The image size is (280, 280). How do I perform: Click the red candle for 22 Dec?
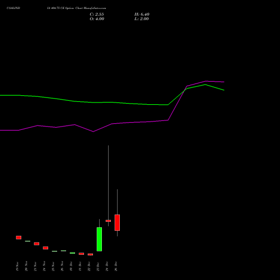[90, 254]
